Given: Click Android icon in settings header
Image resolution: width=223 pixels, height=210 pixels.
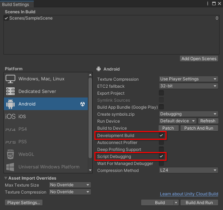Looking at the screenshot, I should pos(99,69).
